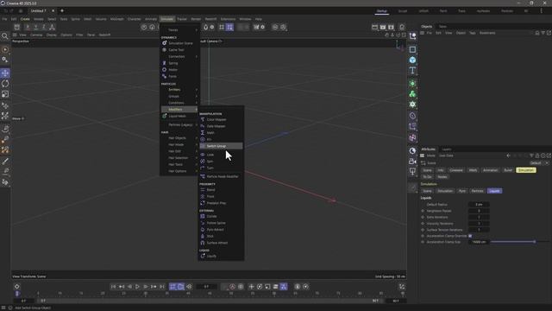
Task: Click the Surface Attract modifier icon
Action: (203, 243)
